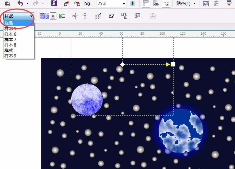Image resolution: width=235 pixels, height=169 pixels.
Task: Open the options dialog icon
Action: (x=206, y=3)
